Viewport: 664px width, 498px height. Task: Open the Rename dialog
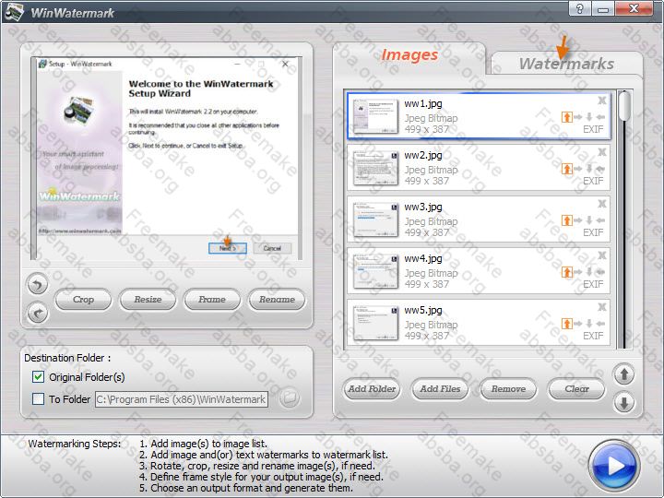tap(277, 300)
